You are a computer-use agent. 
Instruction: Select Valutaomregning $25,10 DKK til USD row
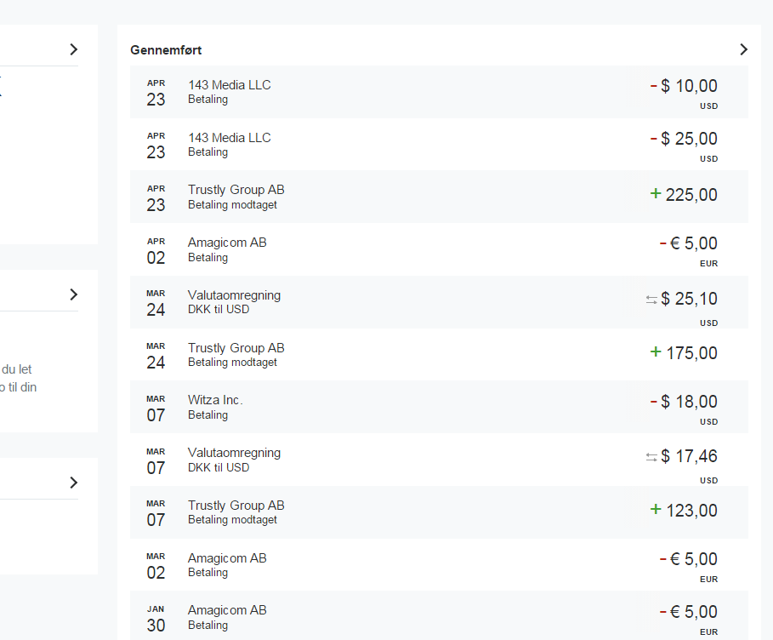[440, 302]
